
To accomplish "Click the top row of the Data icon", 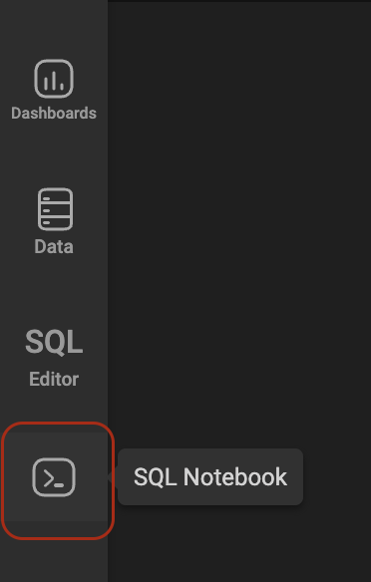I will click(x=55, y=196).
